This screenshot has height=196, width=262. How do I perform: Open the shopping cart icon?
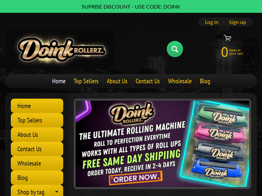point(227,38)
